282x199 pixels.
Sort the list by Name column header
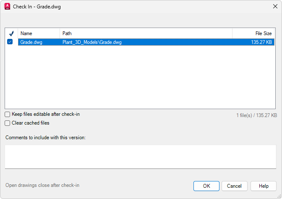[x=39, y=33]
